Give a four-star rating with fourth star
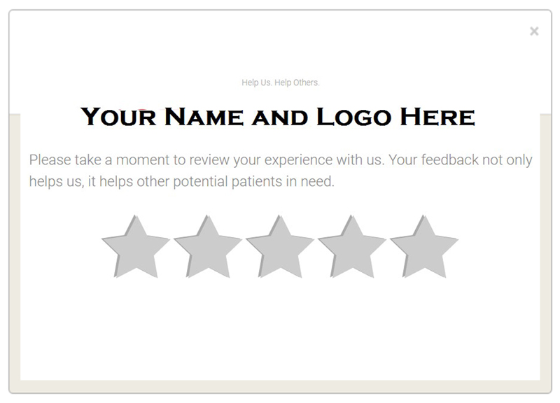Viewport: 560px width, 403px height. coord(352,248)
